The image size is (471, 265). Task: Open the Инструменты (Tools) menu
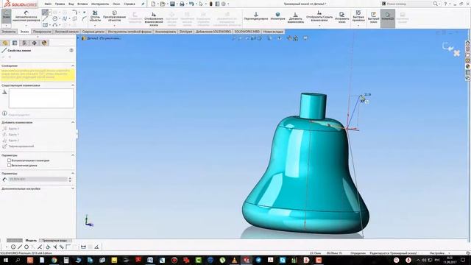pyautogui.click(x=100, y=4)
